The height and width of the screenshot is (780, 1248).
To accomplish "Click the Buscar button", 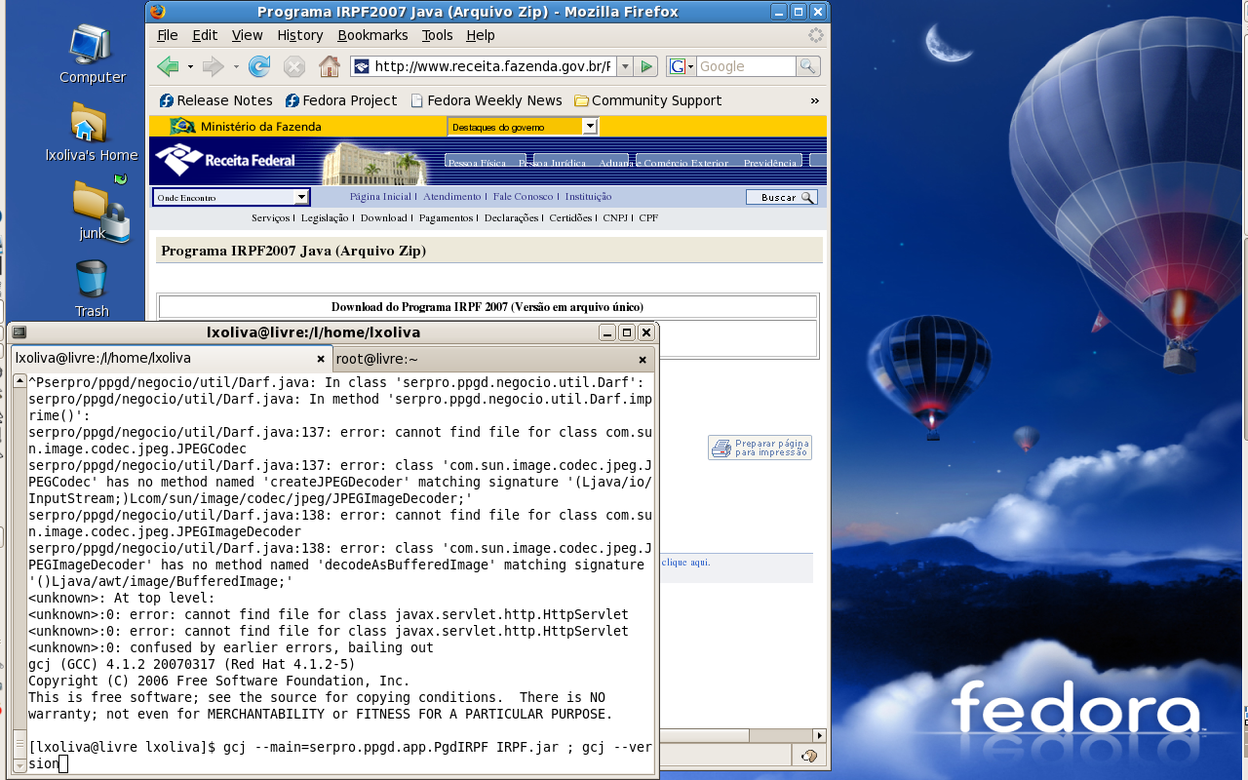I will coord(781,197).
